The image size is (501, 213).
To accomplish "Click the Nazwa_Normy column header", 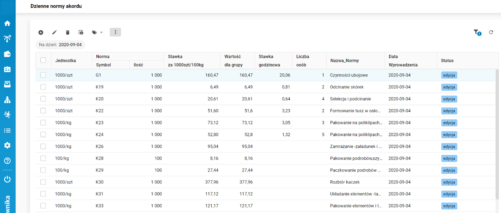I will tap(344, 61).
